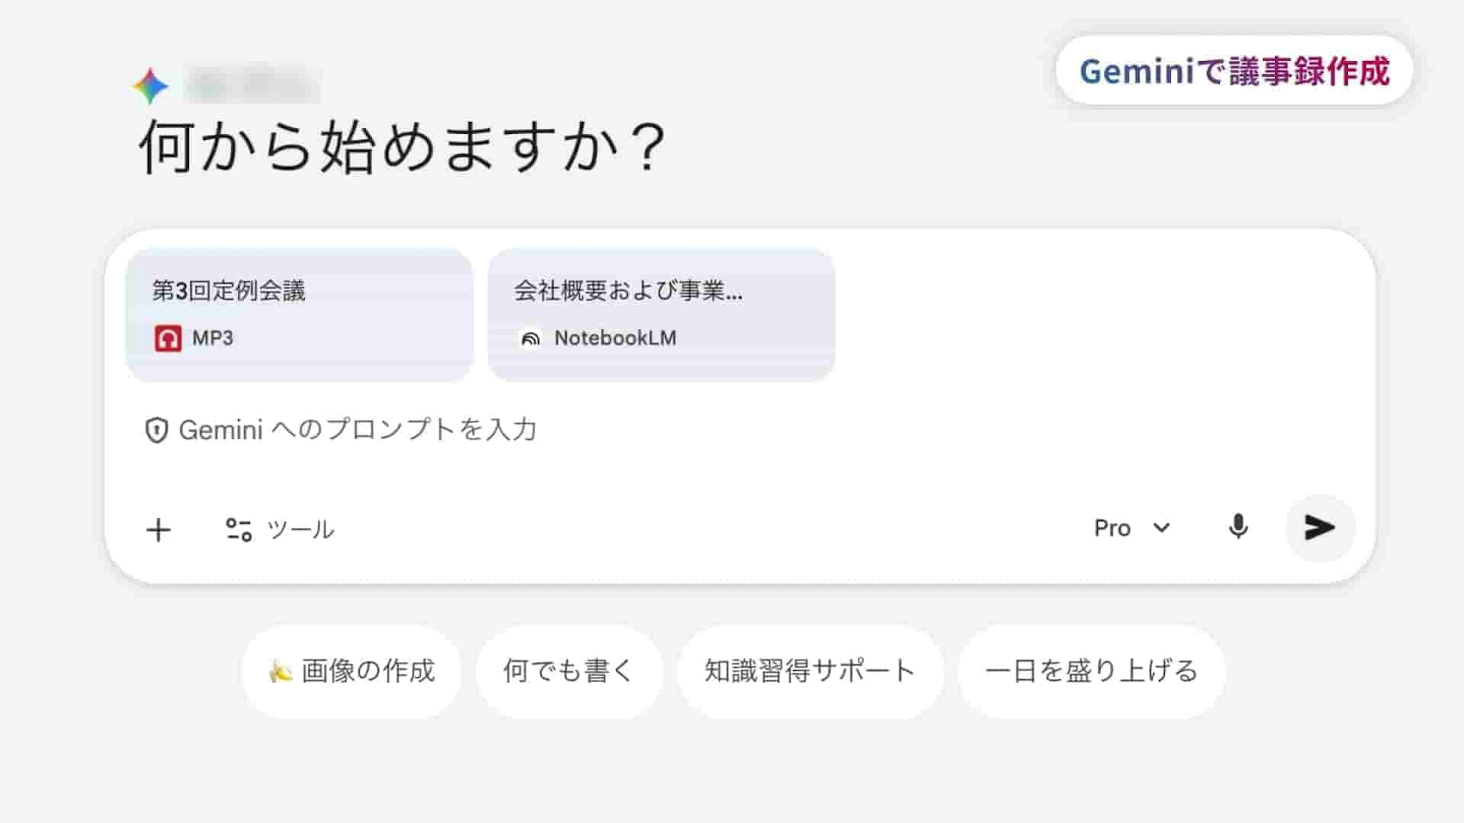Click the tools sliders icon
The height and width of the screenshot is (823, 1464).
pyautogui.click(x=238, y=530)
